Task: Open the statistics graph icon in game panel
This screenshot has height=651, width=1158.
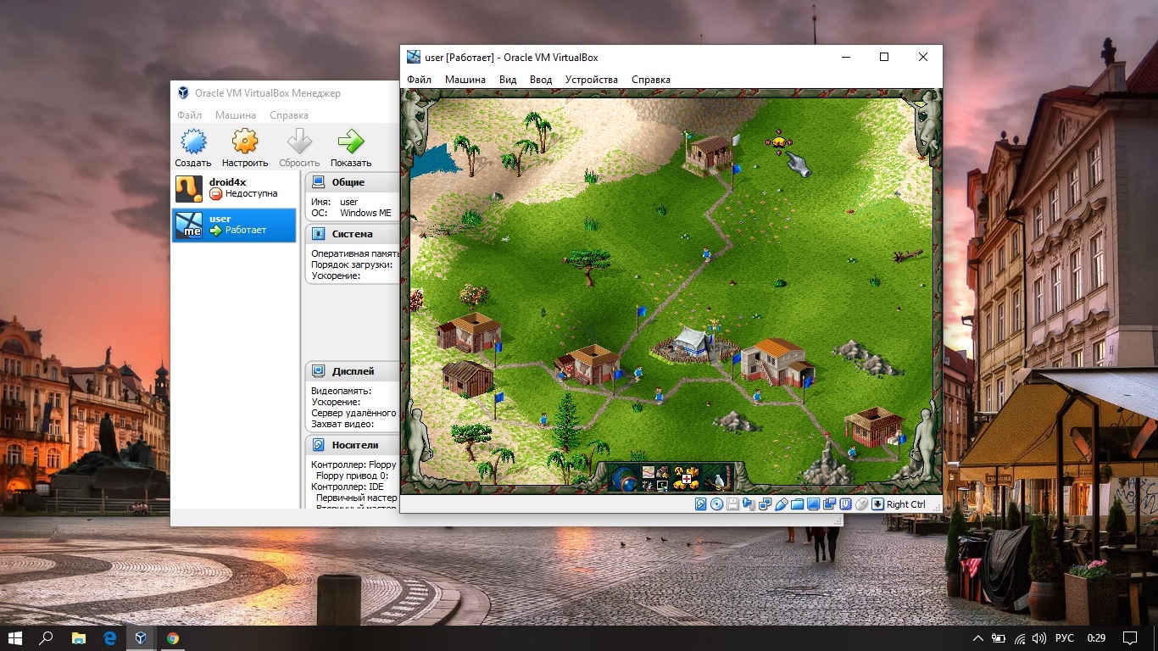Action: [x=649, y=472]
